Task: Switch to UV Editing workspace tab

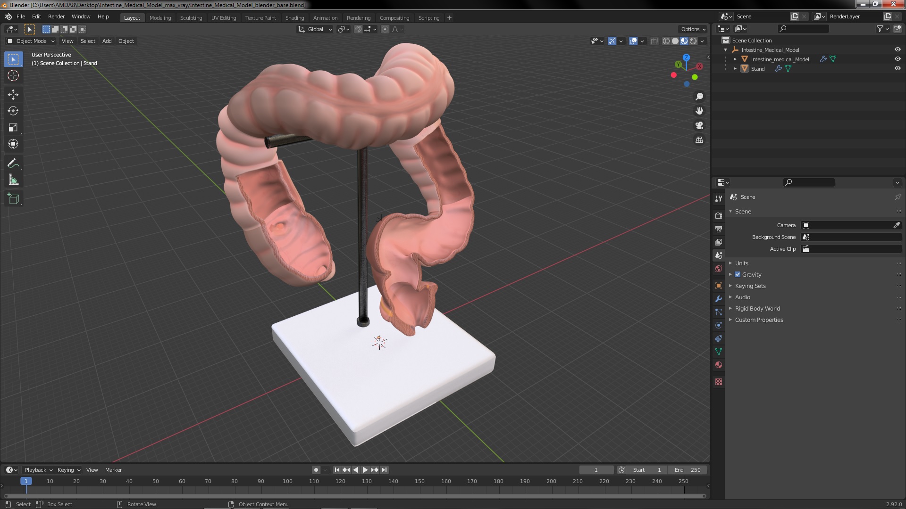Action: 224,18
